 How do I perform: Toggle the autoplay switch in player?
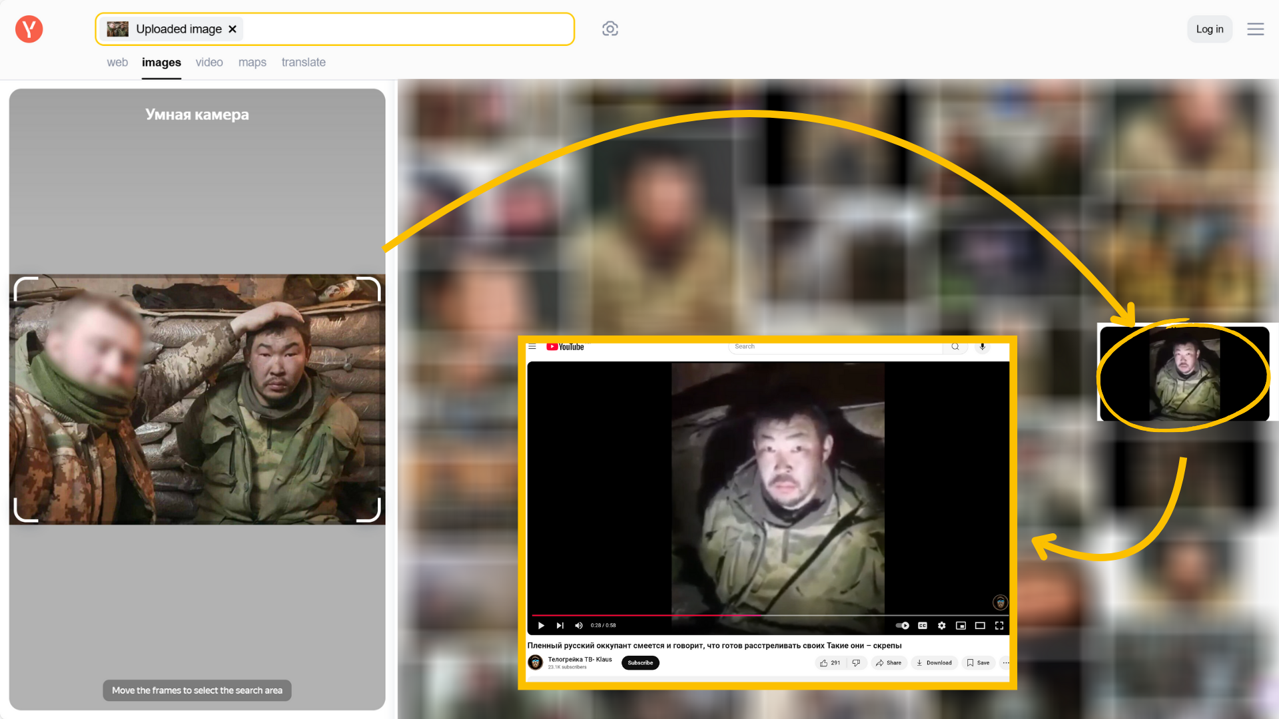tap(903, 626)
